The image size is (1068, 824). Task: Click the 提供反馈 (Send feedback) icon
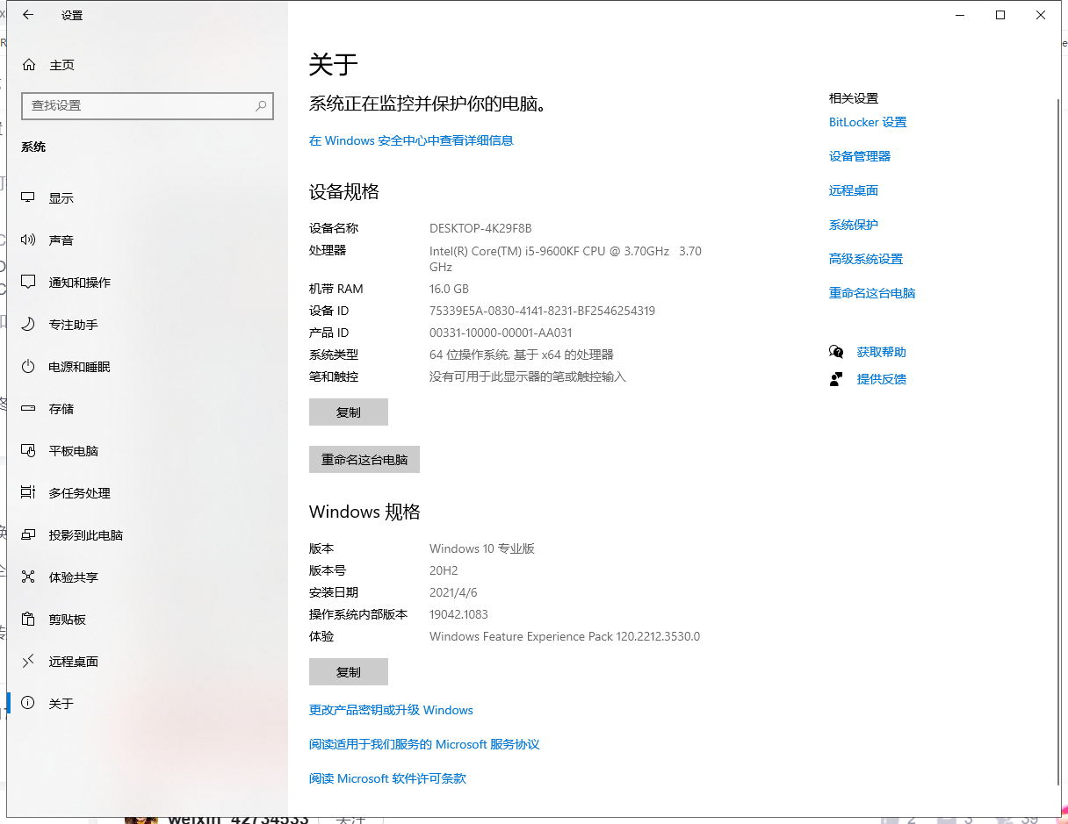click(x=836, y=378)
